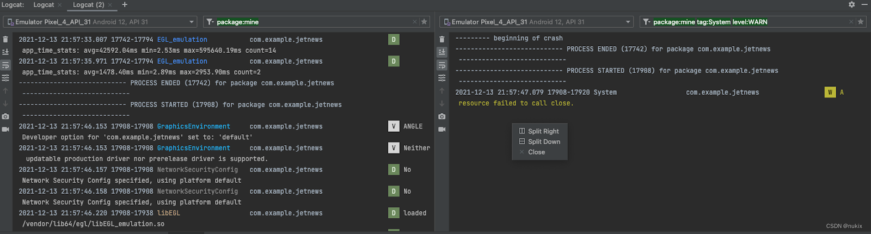Click next occurrence arrow in right pane
Image resolution: width=871 pixels, height=234 pixels.
pos(442,103)
